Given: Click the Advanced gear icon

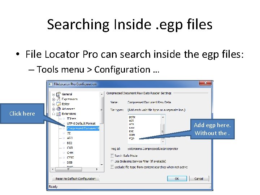Looking at the screenshot, I should [58, 109].
